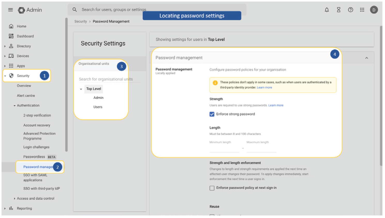The width and height of the screenshot is (385, 218).
Task: Click Learn more under Strength
Action: tap(276, 105)
